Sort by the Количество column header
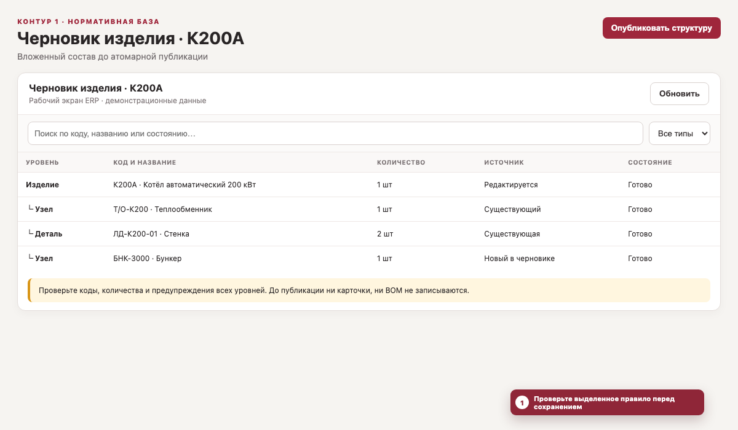The image size is (738, 430). (401, 163)
